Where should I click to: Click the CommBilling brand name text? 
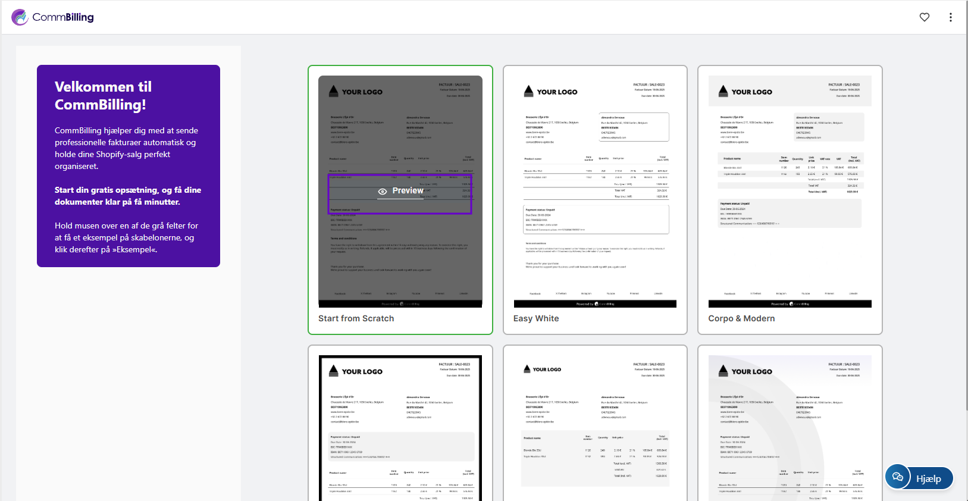click(x=63, y=17)
